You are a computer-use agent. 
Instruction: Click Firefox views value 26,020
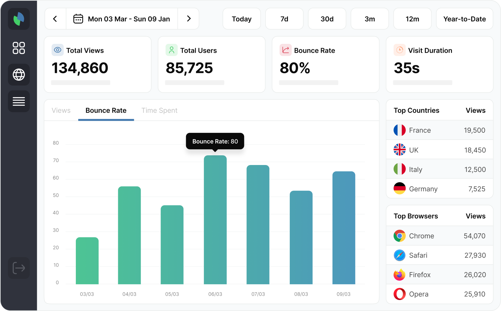tap(475, 275)
